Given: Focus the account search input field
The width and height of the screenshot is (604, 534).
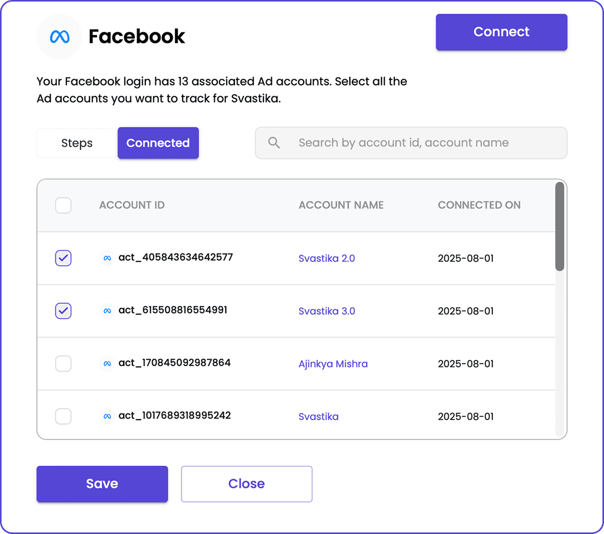Looking at the screenshot, I should point(411,143).
